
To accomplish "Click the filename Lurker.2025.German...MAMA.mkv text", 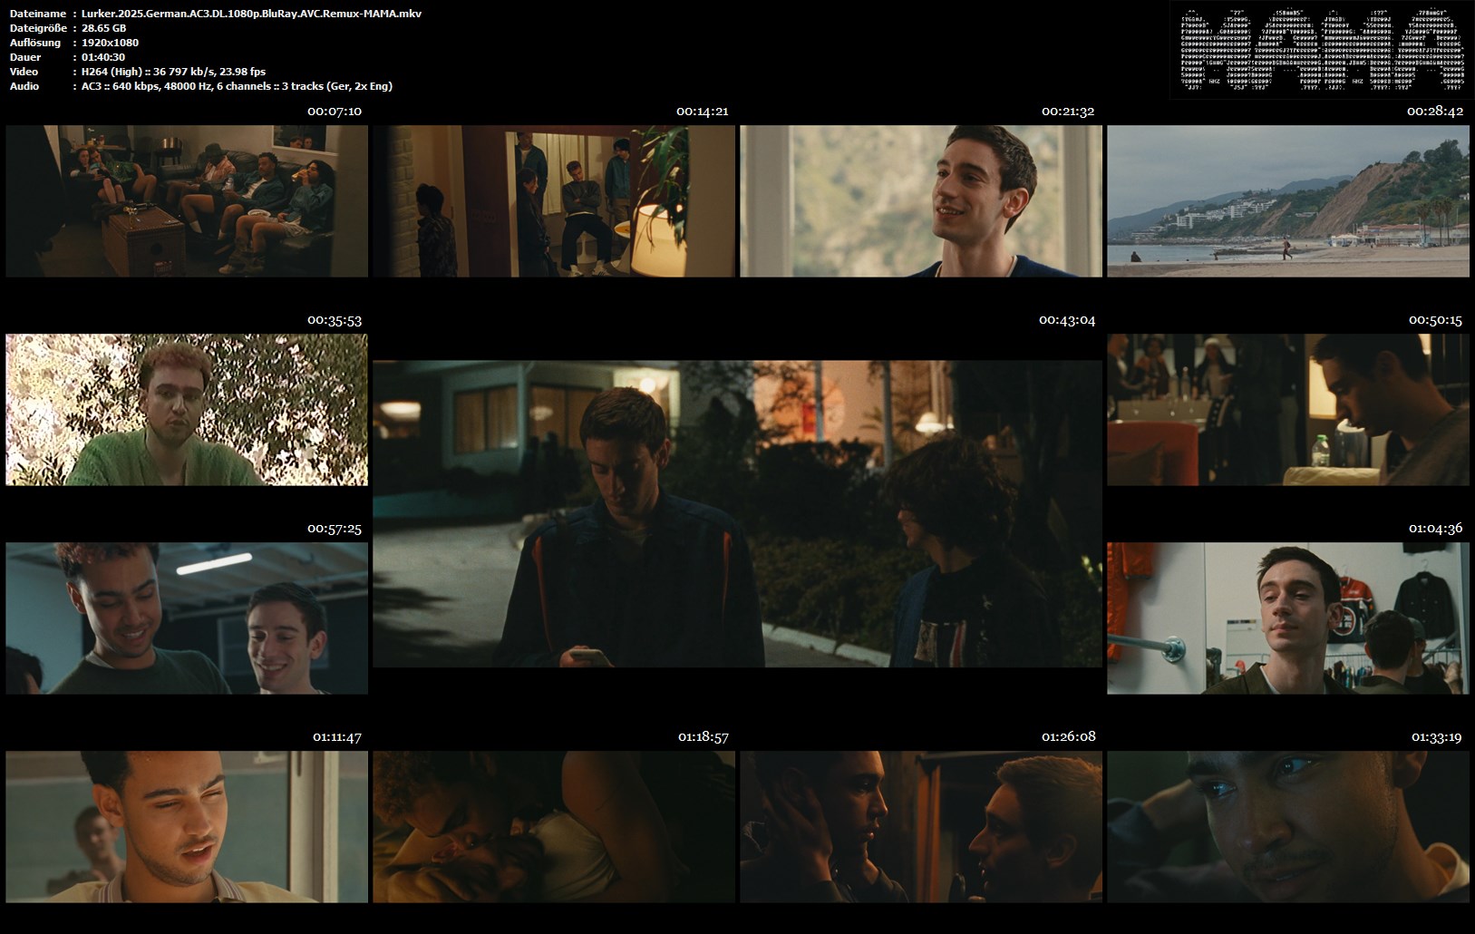I will click(x=251, y=14).
